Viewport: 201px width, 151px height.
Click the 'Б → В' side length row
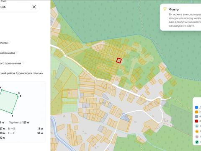click(26, 128)
